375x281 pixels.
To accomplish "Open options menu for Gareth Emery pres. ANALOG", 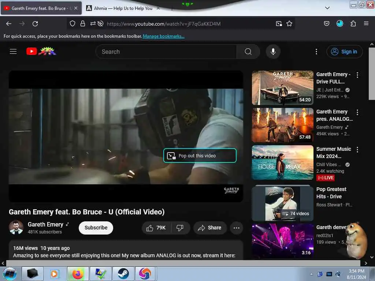I will pyautogui.click(x=357, y=112).
